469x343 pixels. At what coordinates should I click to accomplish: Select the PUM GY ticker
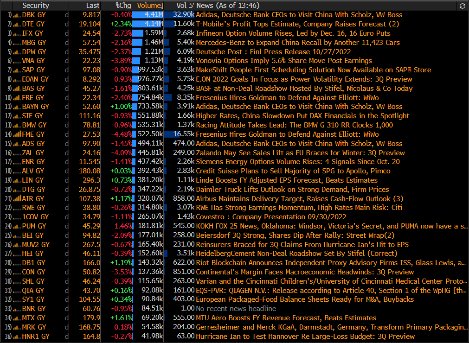coord(34,226)
